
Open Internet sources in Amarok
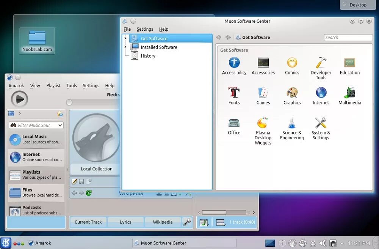click(x=36, y=157)
